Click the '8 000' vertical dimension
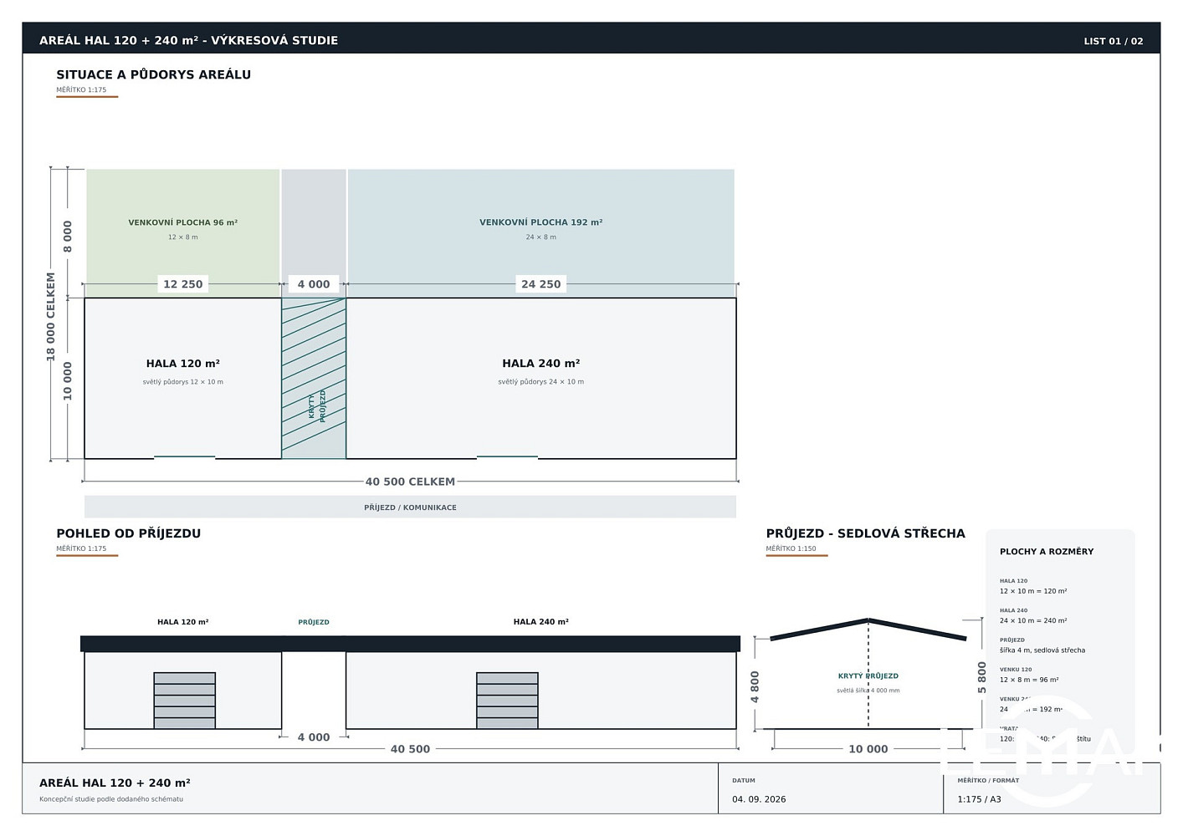 [68, 237]
